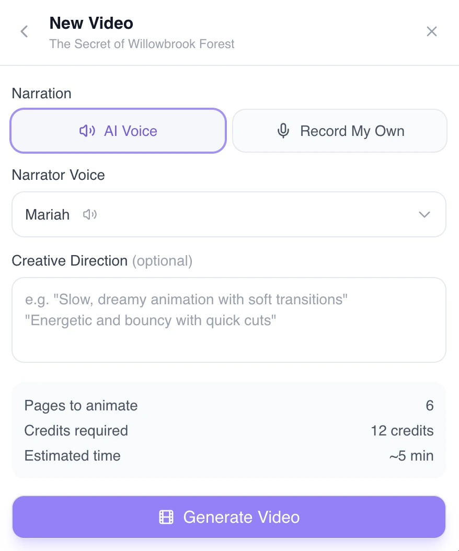Click the film icon on Generate Video

166,517
